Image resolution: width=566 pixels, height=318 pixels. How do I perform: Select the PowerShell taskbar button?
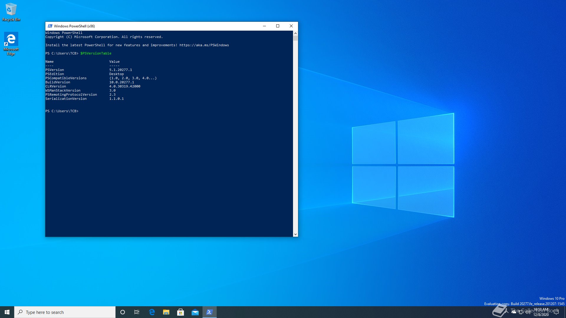210,312
